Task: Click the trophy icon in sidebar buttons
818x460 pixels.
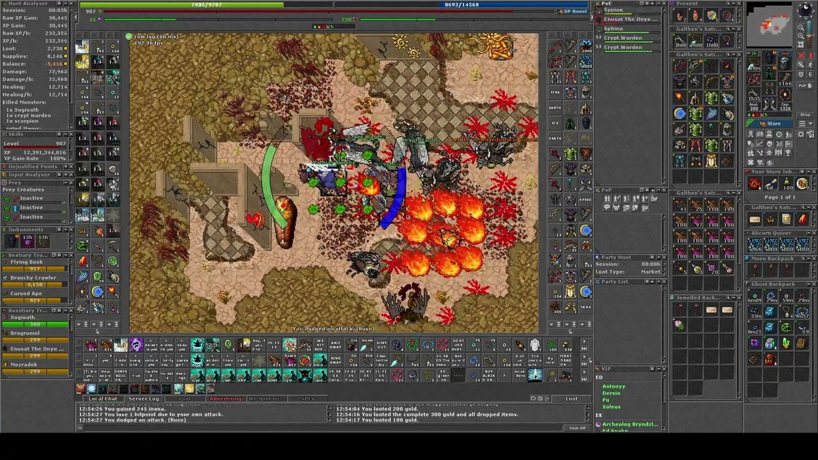Action: click(788, 152)
